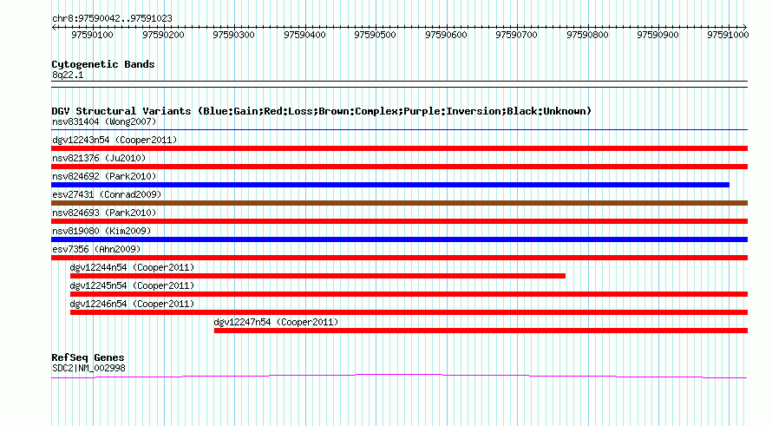Click the thin blue nsv831404 variant line
The width and height of the screenshot is (772, 426).
(x=399, y=130)
